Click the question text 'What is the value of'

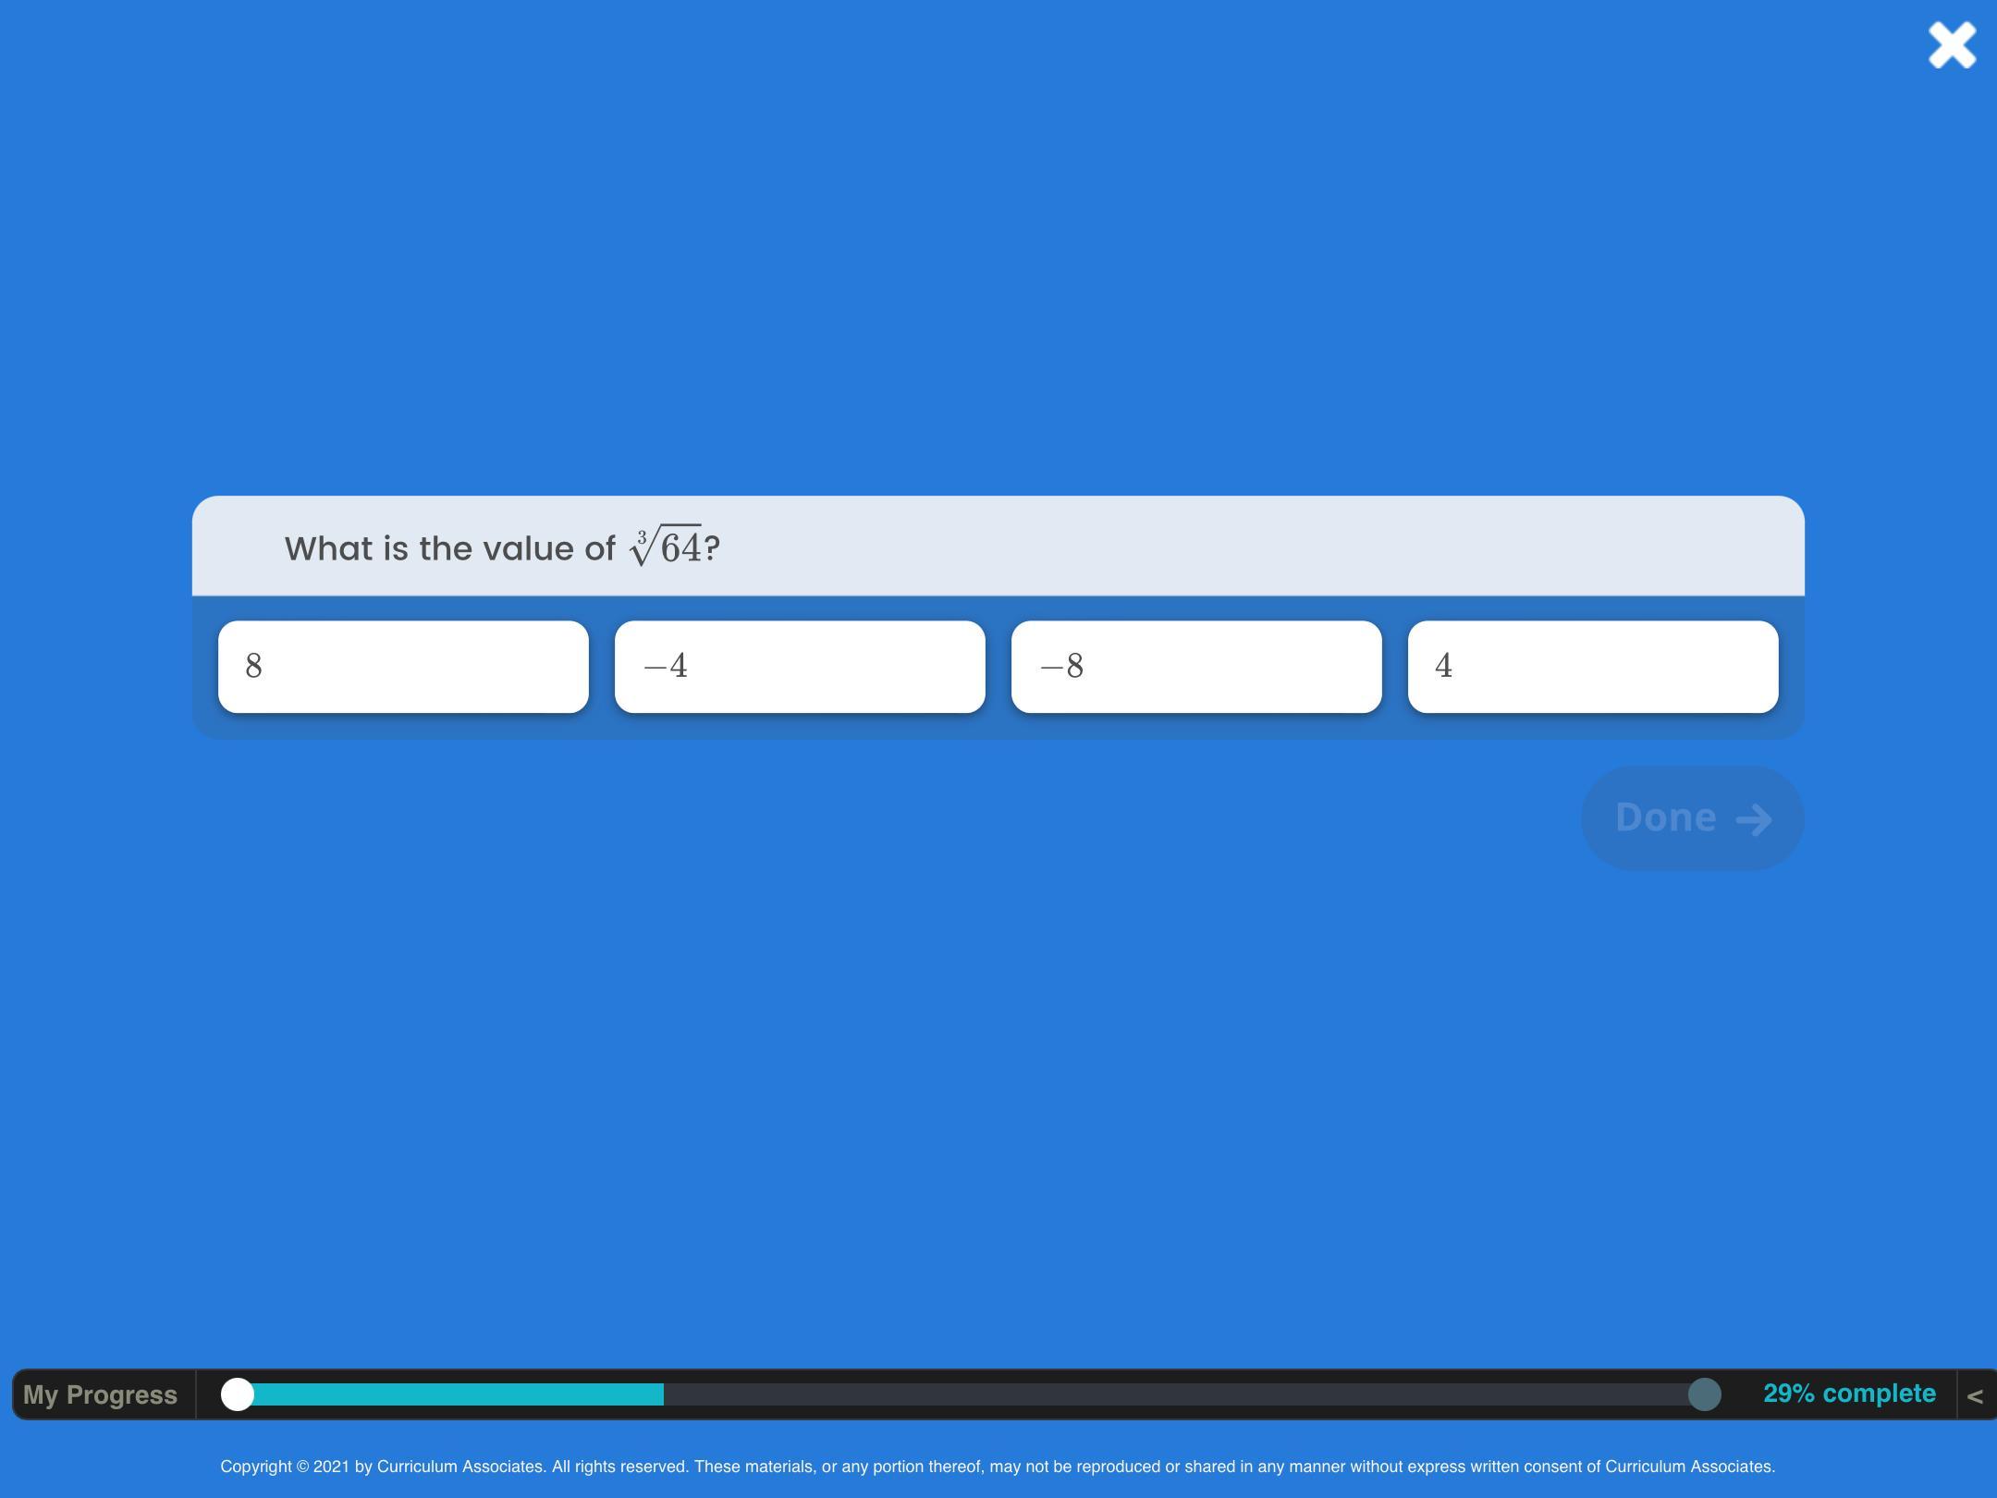pos(449,548)
